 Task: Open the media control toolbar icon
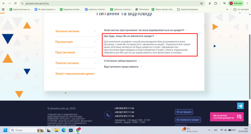coord(225,3)
